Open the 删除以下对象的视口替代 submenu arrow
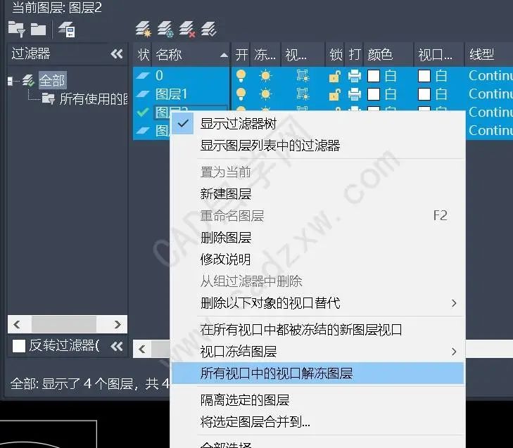This screenshot has height=448, width=513. tap(454, 303)
